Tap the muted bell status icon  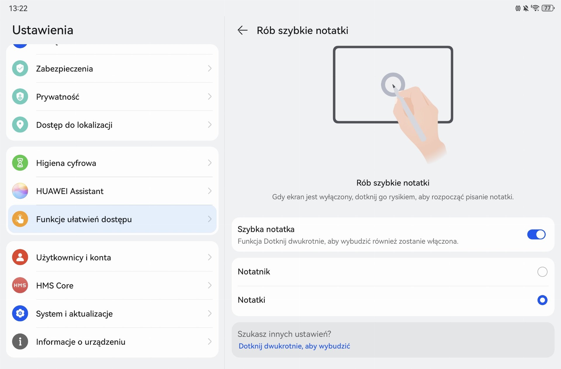click(x=526, y=8)
